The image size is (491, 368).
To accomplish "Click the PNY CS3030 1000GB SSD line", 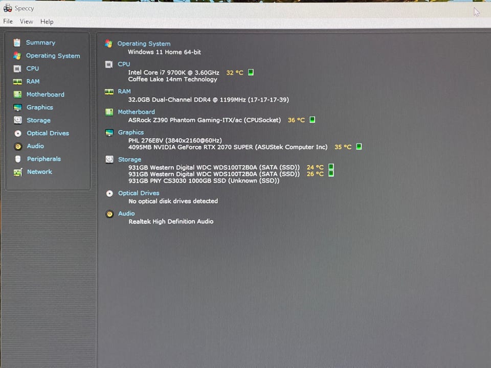I will (x=204, y=181).
